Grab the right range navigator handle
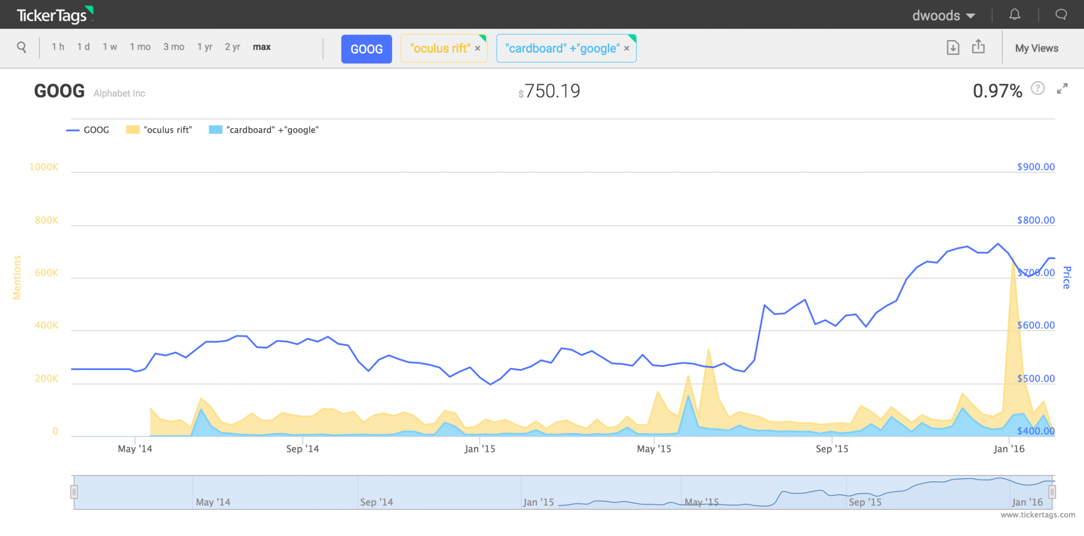 pos(1052,492)
